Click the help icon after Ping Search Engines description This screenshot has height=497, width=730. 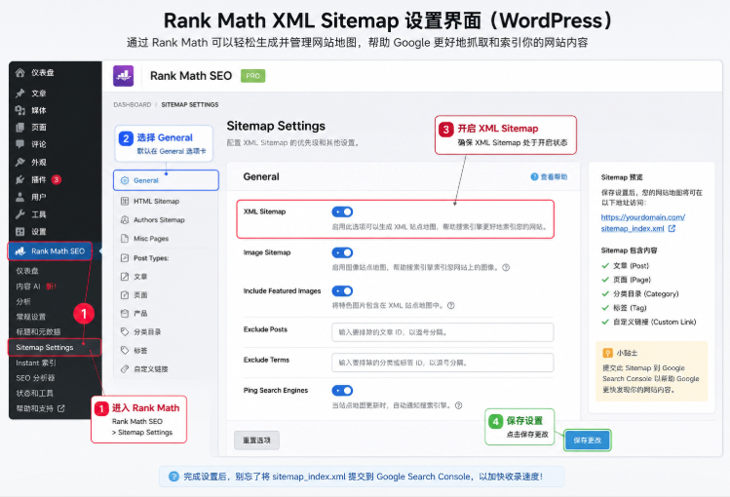pos(459,405)
